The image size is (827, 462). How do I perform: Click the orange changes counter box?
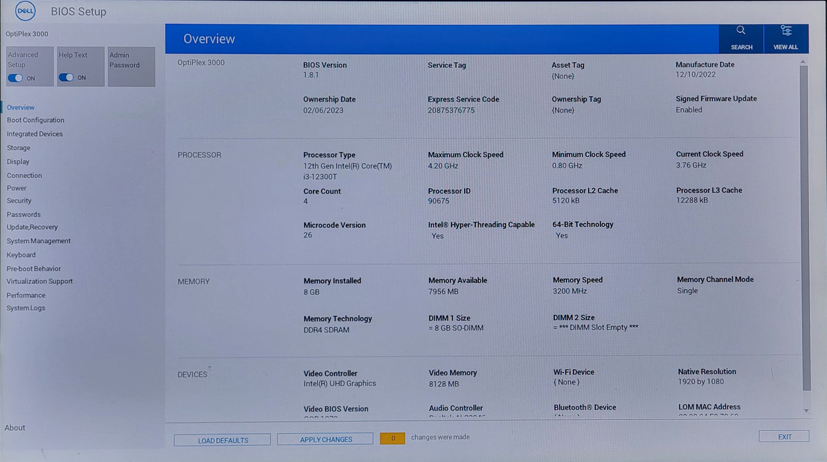point(393,438)
